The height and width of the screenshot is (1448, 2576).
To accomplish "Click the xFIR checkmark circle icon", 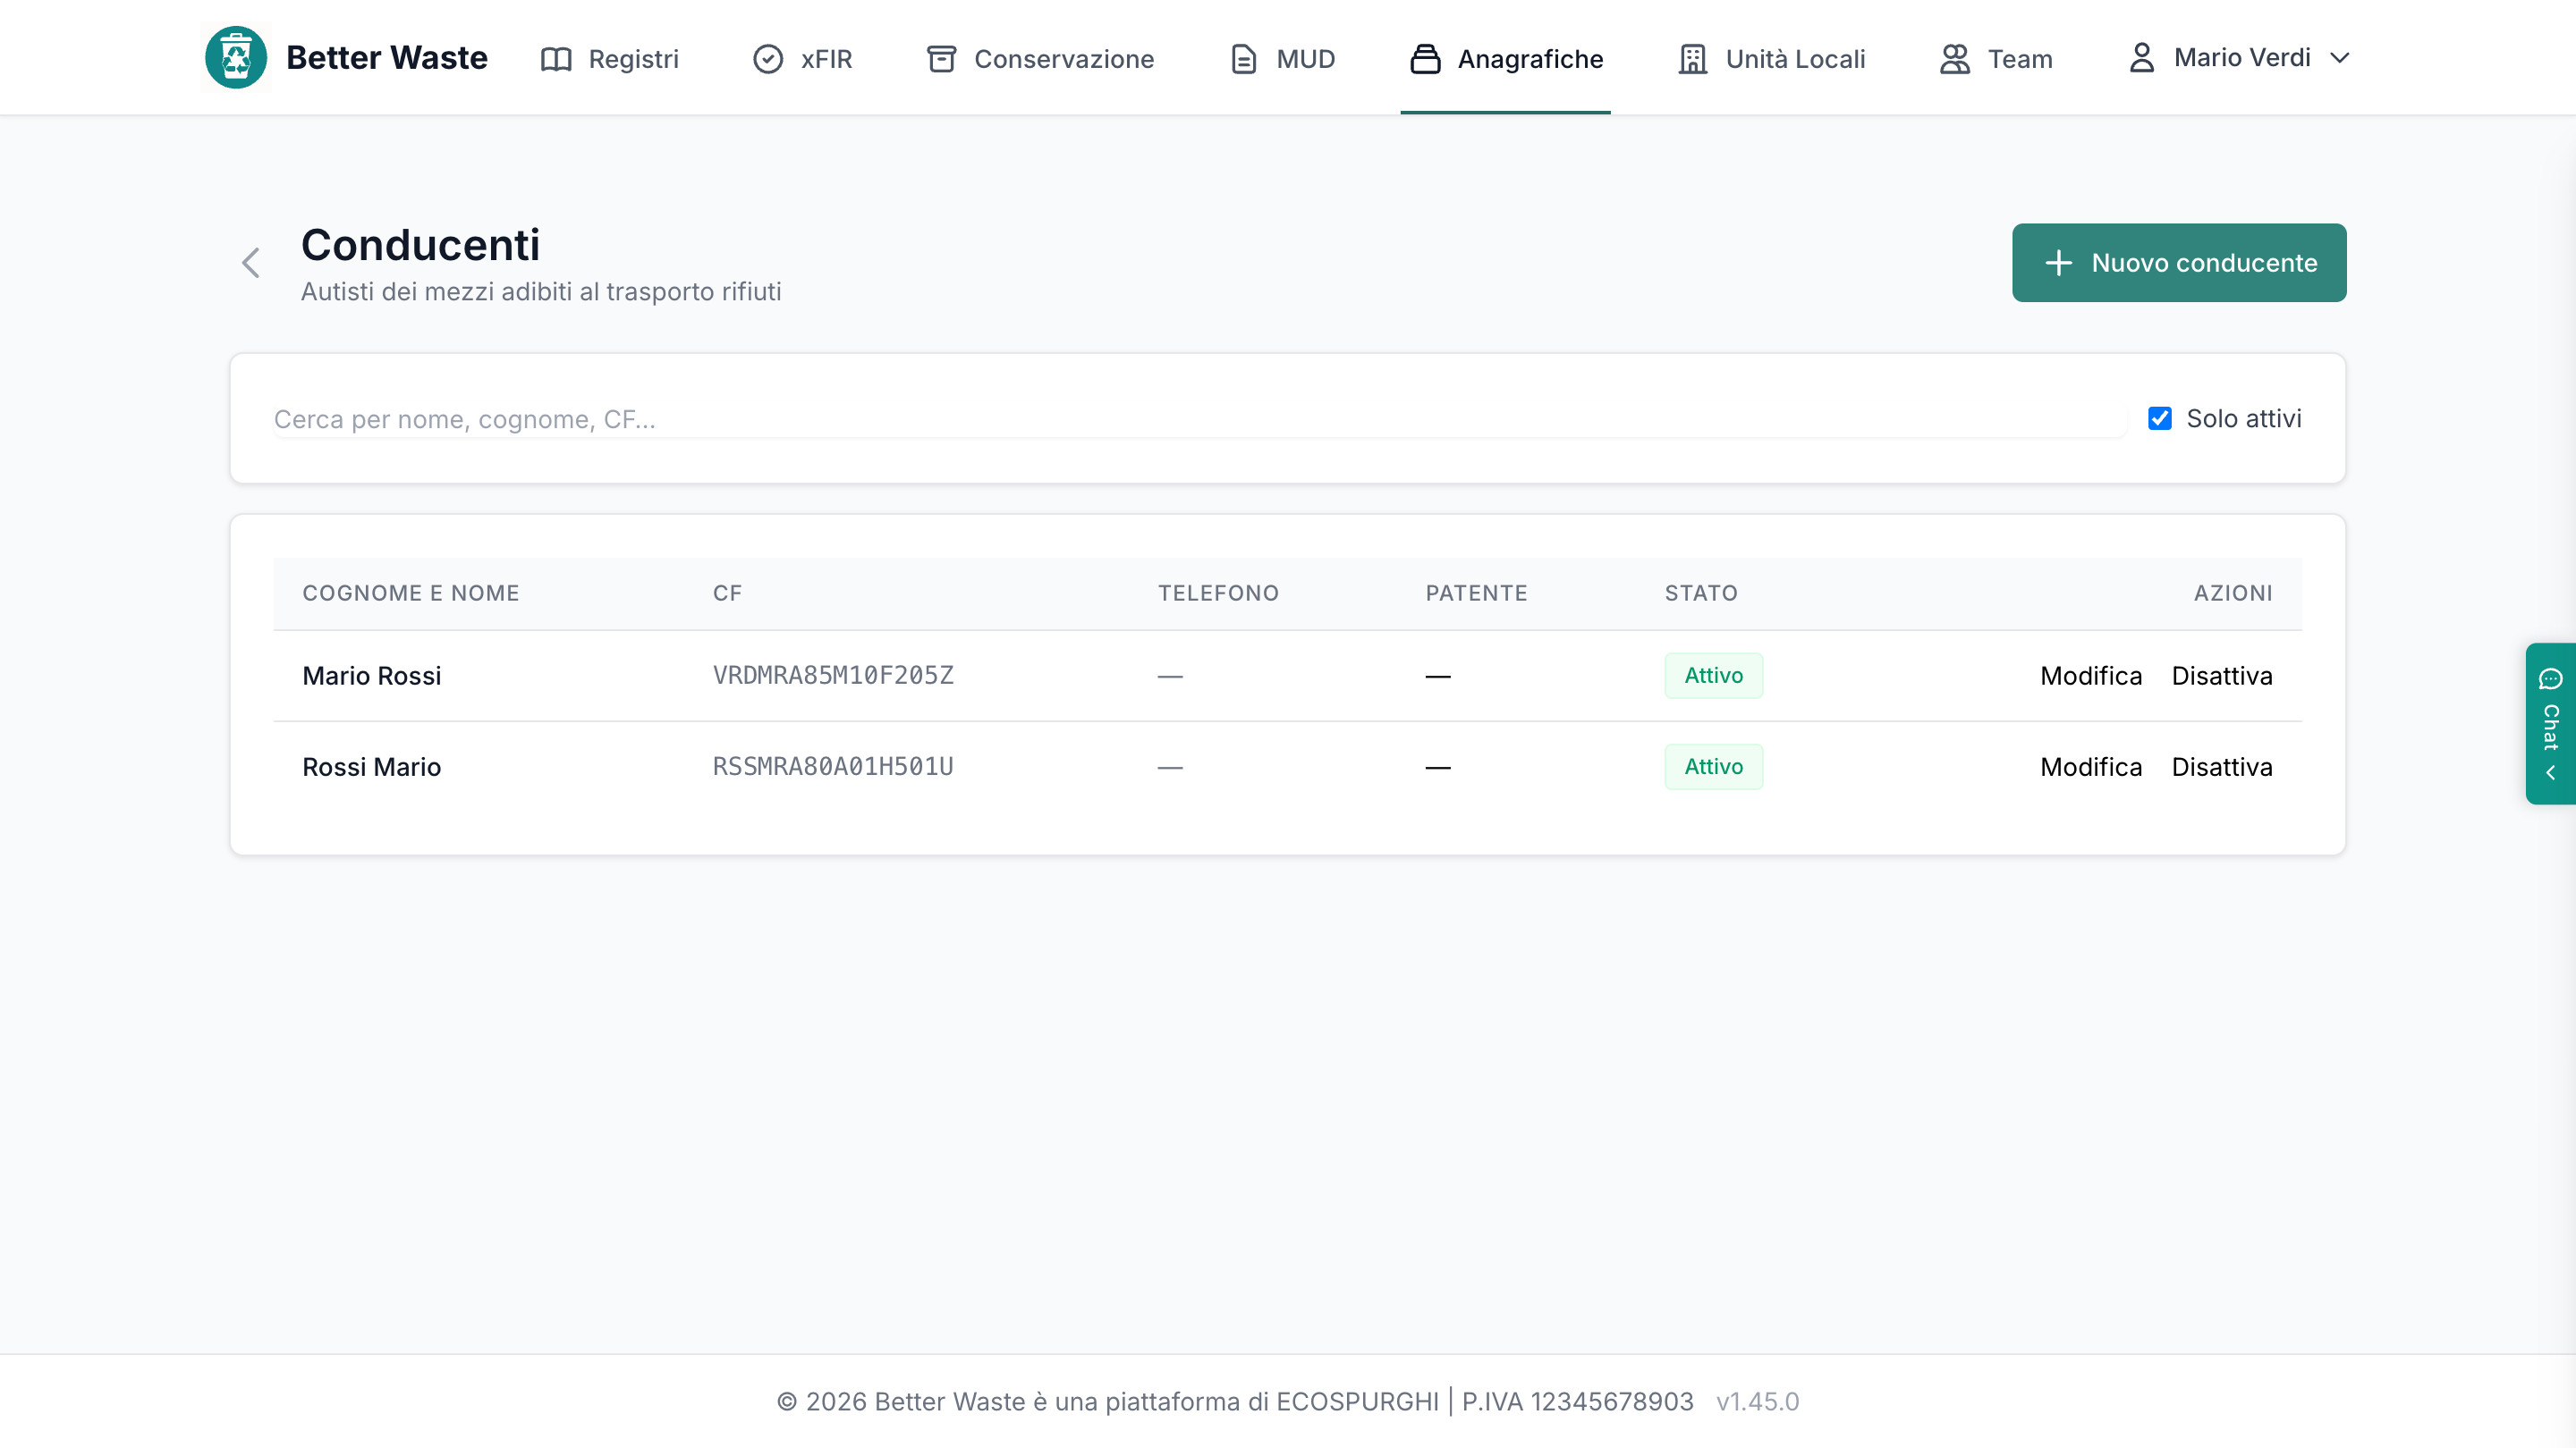I will (x=768, y=59).
